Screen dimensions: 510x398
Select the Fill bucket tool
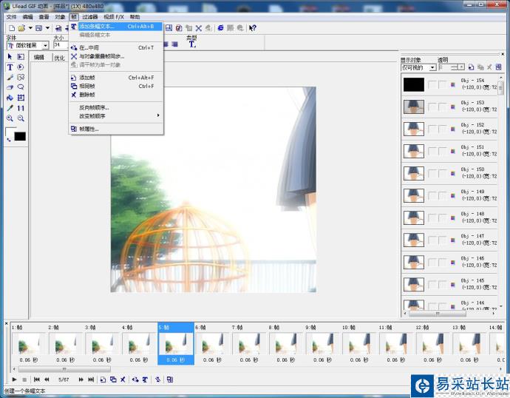click(10, 98)
